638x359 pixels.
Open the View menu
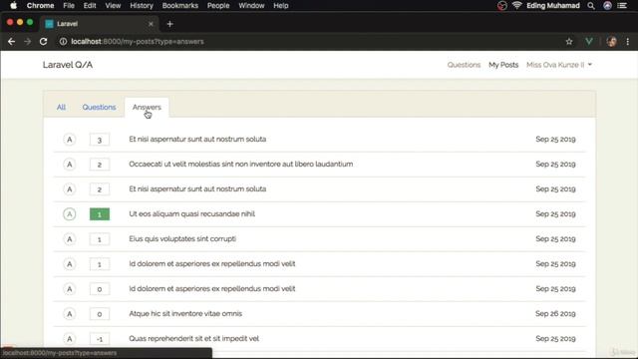click(x=113, y=6)
